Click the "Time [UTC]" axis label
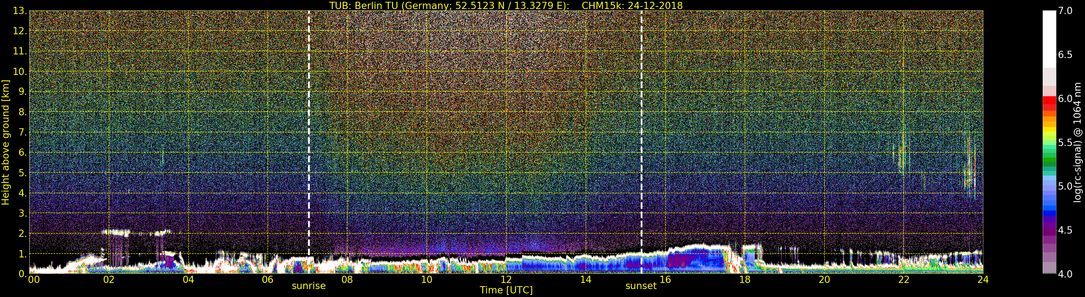This screenshot has width=1085, height=297. (506, 290)
